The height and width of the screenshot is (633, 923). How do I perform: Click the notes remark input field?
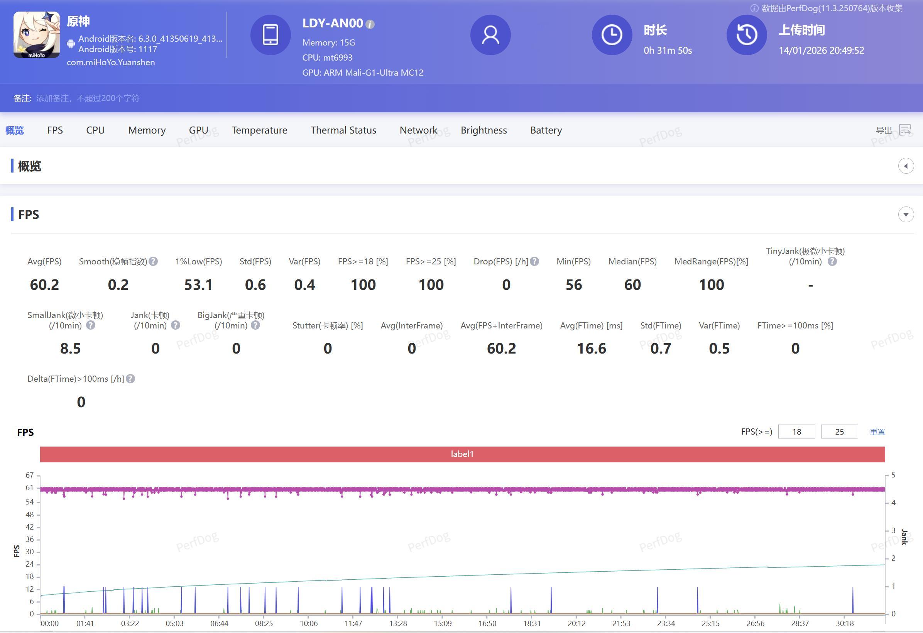pos(88,98)
